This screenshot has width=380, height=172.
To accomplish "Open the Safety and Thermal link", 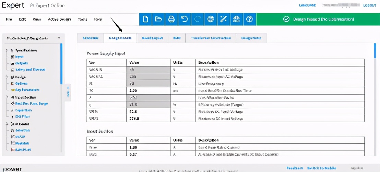I will pos(30,70).
